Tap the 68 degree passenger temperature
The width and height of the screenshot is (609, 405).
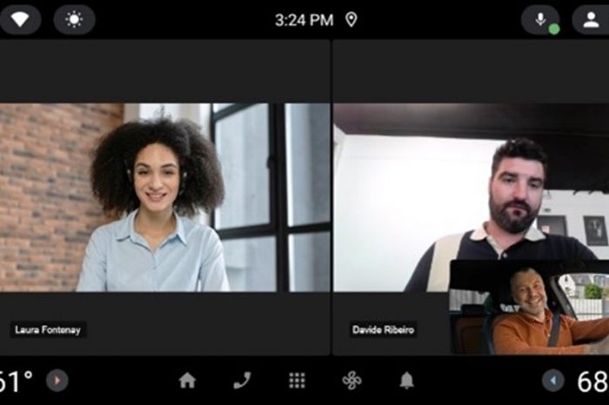point(592,382)
